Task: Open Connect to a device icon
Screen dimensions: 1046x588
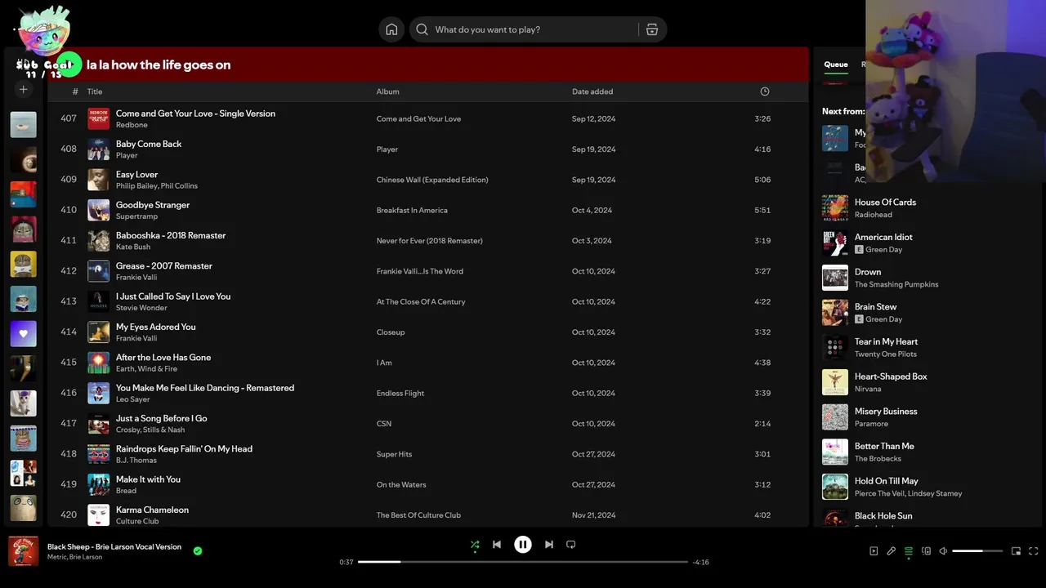Action: click(x=926, y=551)
